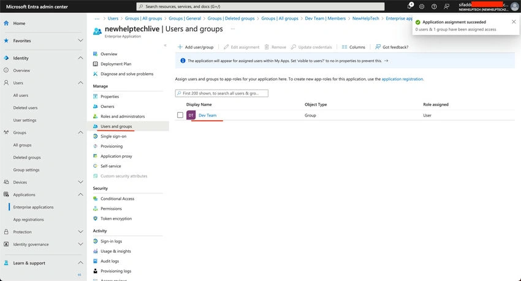Expand the Identity governance chevron
This screenshot has height=281, width=521.
80,244
